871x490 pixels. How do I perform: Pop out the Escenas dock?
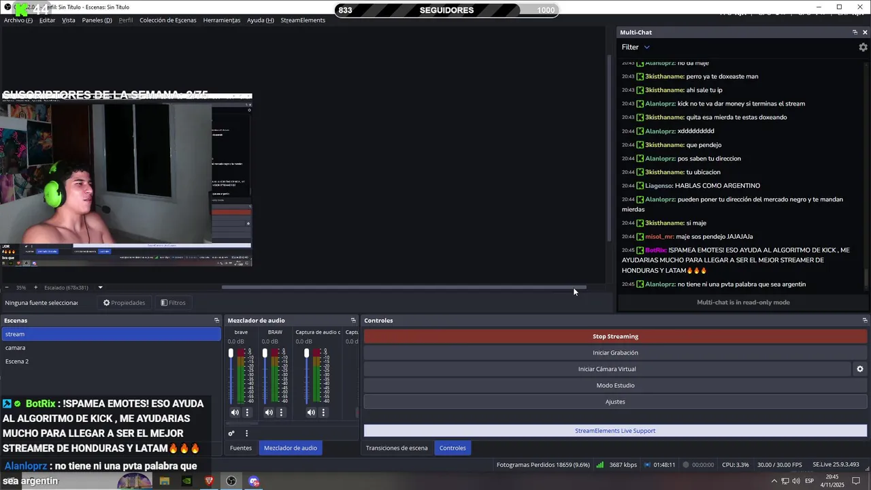(216, 321)
